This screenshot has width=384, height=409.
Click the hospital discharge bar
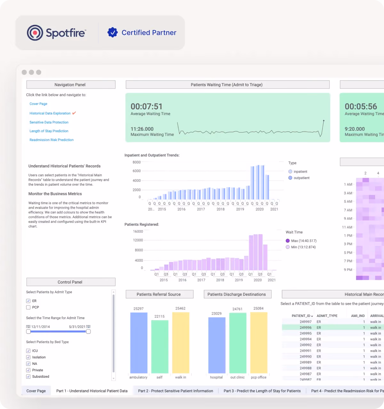217,345
